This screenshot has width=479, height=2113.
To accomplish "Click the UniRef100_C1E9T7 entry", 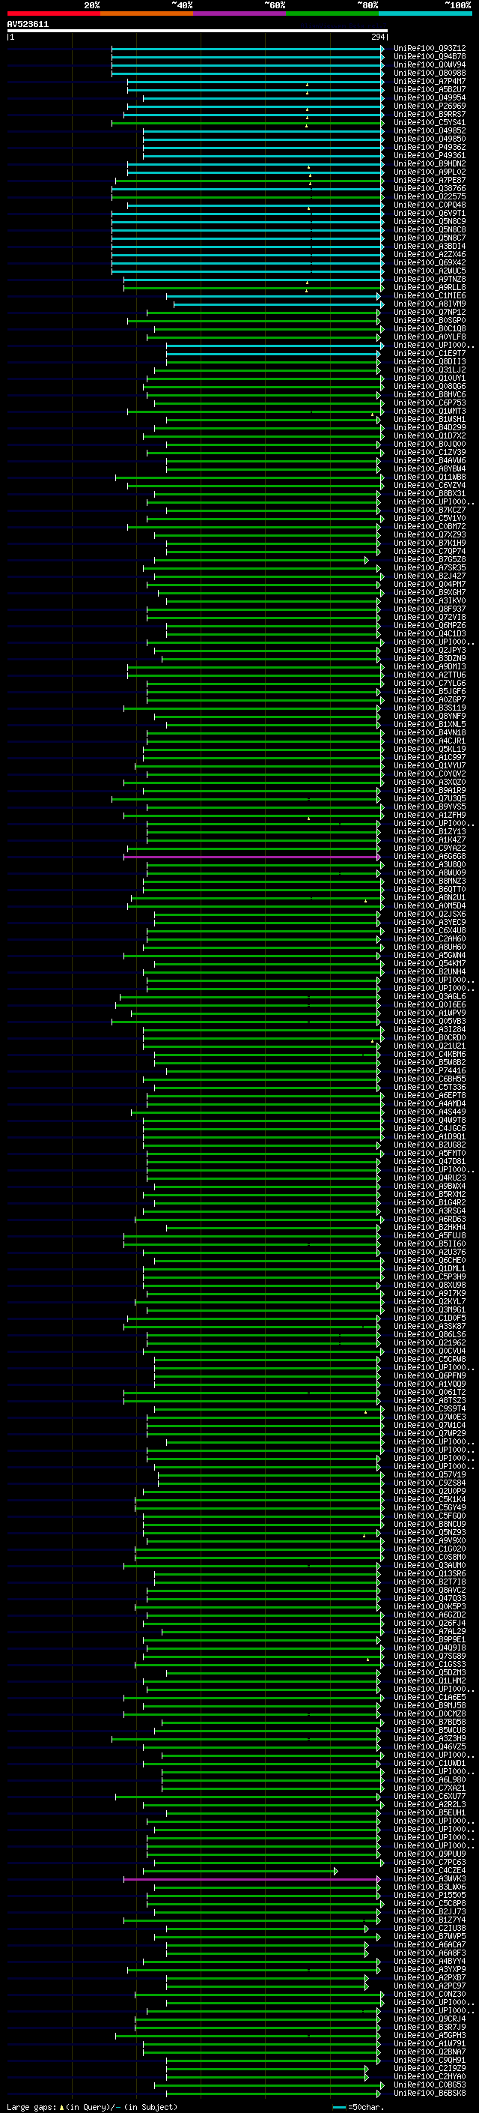I will (430, 354).
